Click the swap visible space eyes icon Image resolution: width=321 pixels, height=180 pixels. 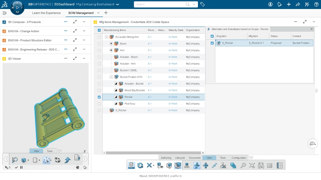(x=58, y=160)
